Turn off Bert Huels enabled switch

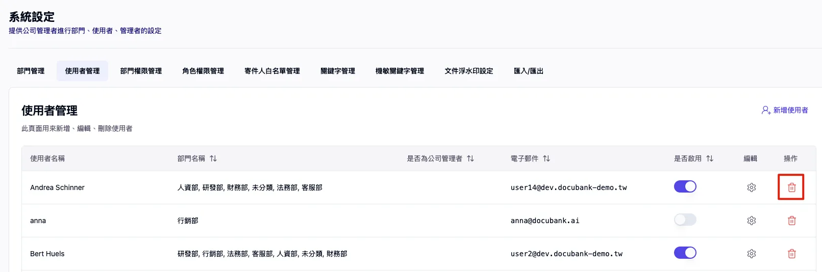pyautogui.click(x=685, y=253)
